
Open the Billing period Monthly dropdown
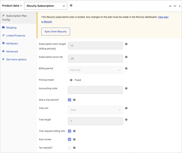96,70
